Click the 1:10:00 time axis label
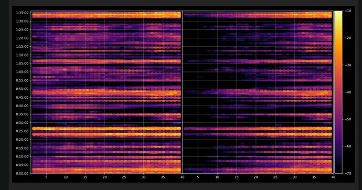 (22, 55)
